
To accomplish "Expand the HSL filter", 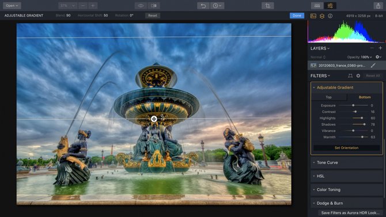I will (346, 176).
